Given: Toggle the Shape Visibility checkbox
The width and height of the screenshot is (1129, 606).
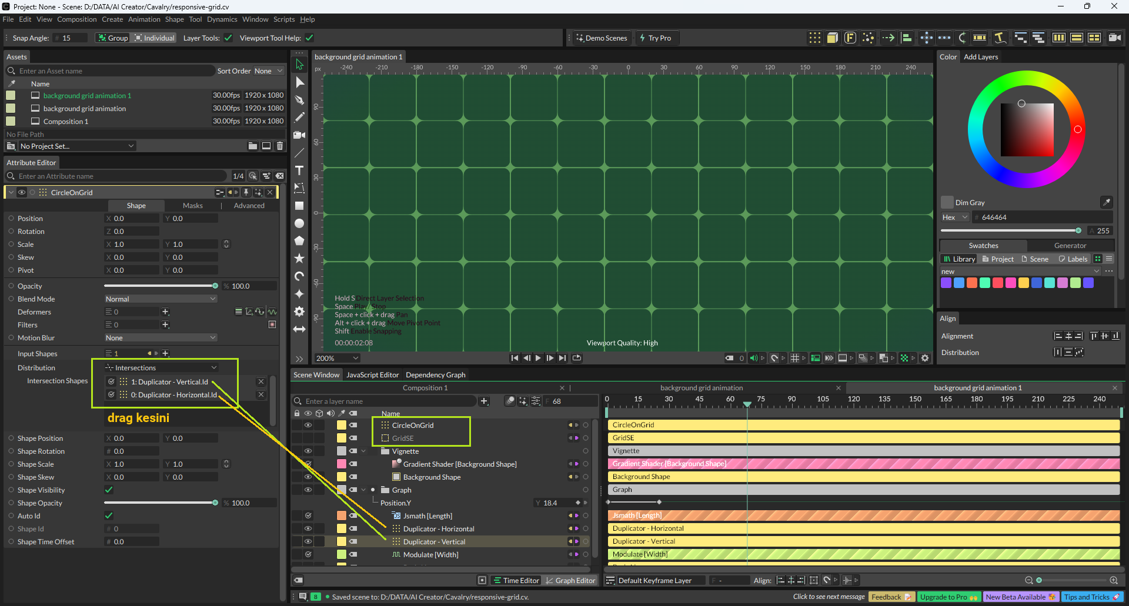Looking at the screenshot, I should pyautogui.click(x=109, y=490).
